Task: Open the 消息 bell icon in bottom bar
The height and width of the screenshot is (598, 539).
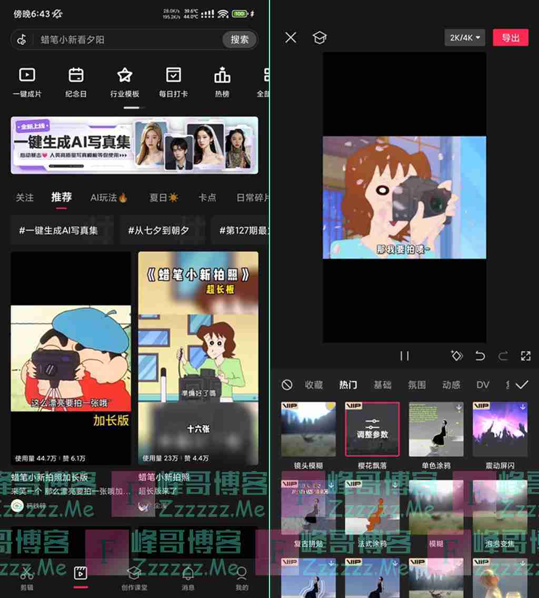Action: coord(188,578)
